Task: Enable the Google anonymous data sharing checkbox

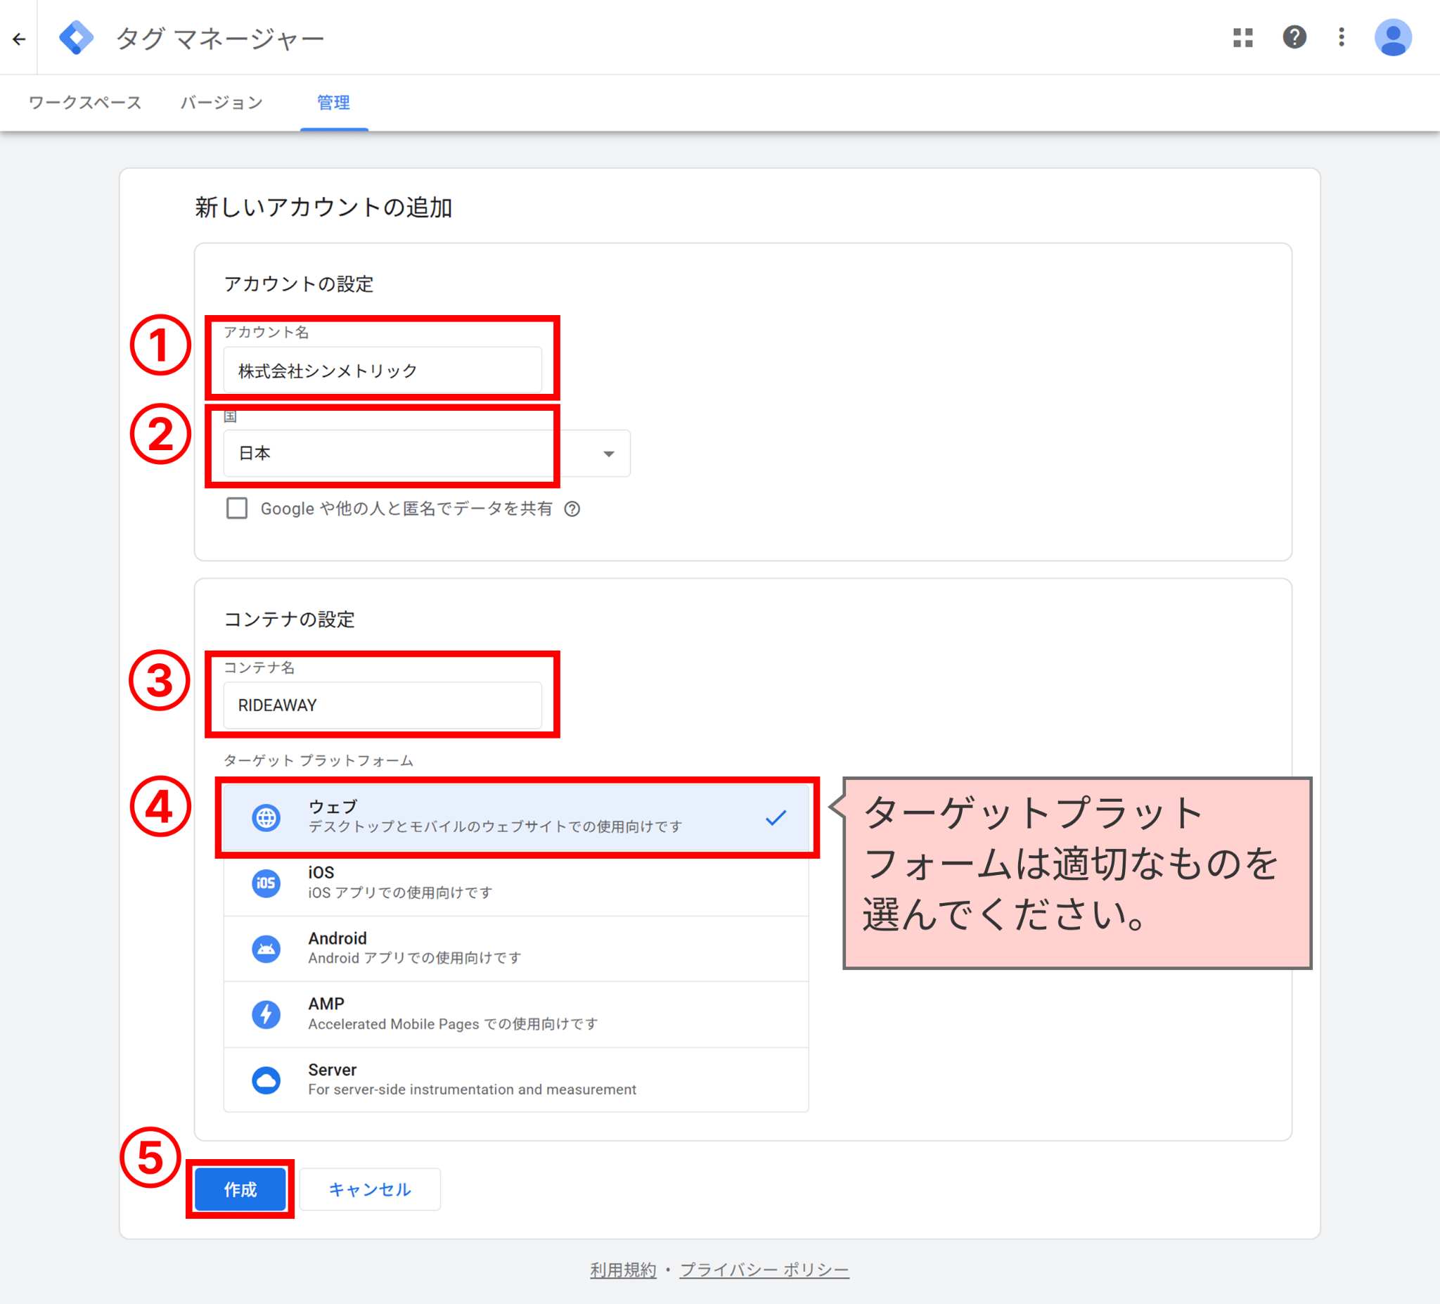Action: [237, 509]
